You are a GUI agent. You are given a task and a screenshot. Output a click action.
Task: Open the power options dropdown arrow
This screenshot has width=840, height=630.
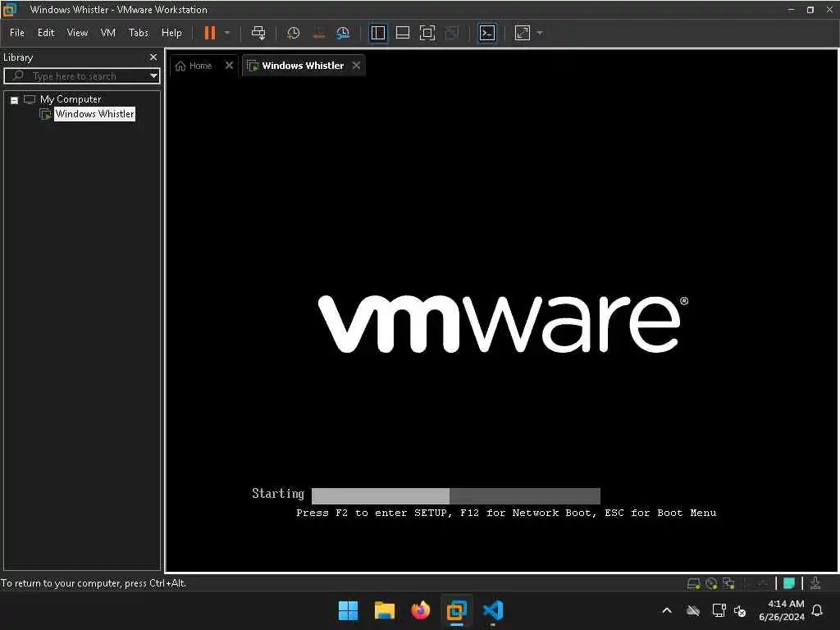click(227, 33)
